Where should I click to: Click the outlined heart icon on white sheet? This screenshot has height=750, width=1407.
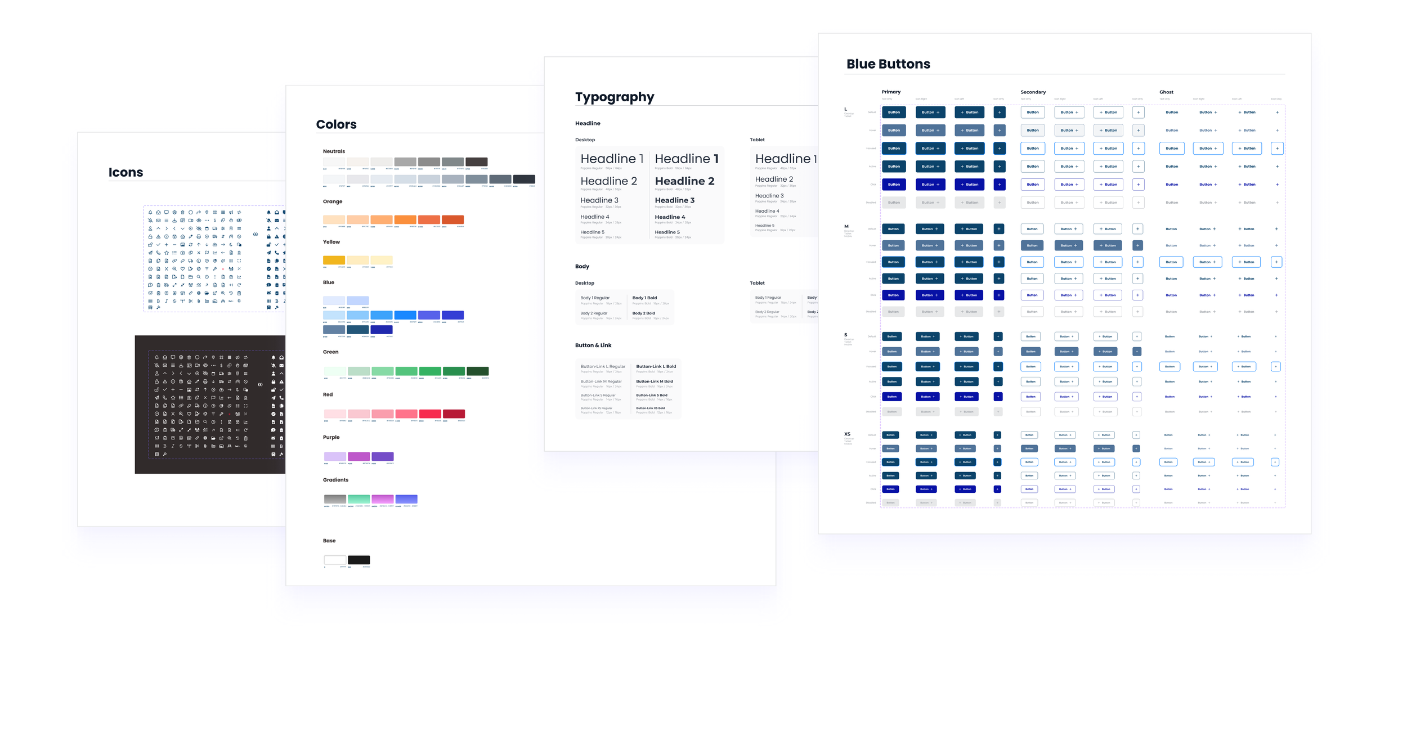(x=182, y=269)
